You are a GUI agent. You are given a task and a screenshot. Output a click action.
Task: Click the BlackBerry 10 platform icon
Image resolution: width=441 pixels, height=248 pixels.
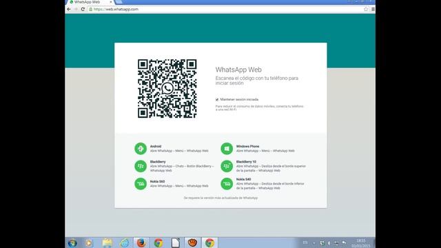coord(227,166)
